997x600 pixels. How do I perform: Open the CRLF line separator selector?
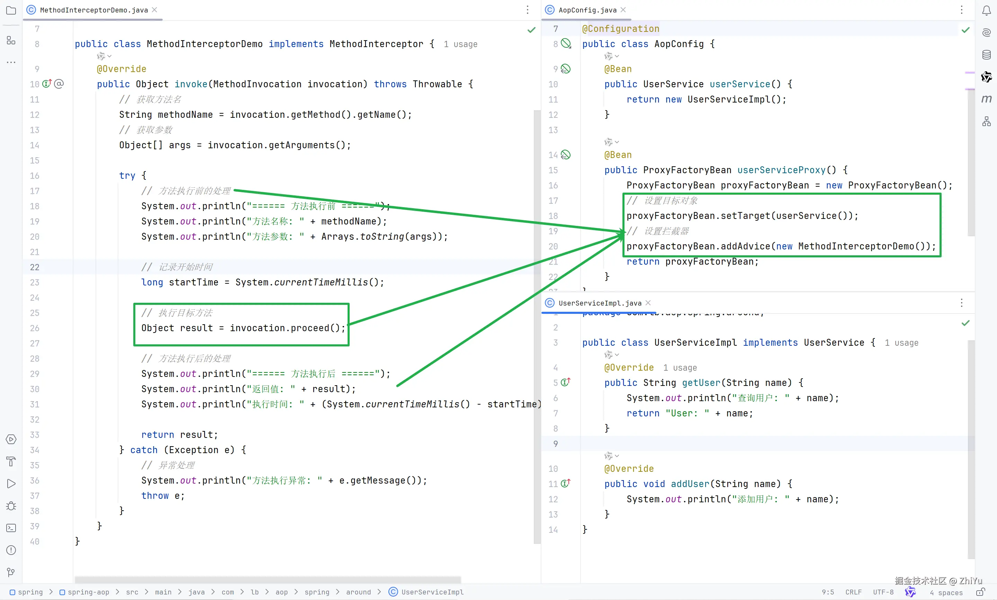853,592
